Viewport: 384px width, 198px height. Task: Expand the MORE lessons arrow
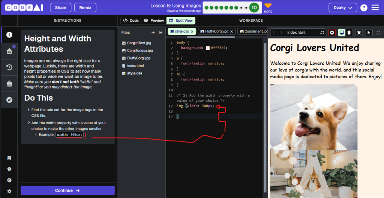268,6
